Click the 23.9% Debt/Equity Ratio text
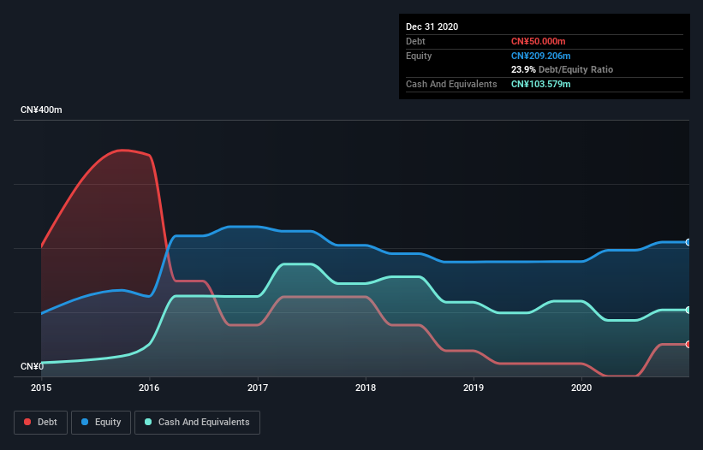The height and width of the screenshot is (450, 703). click(x=563, y=69)
